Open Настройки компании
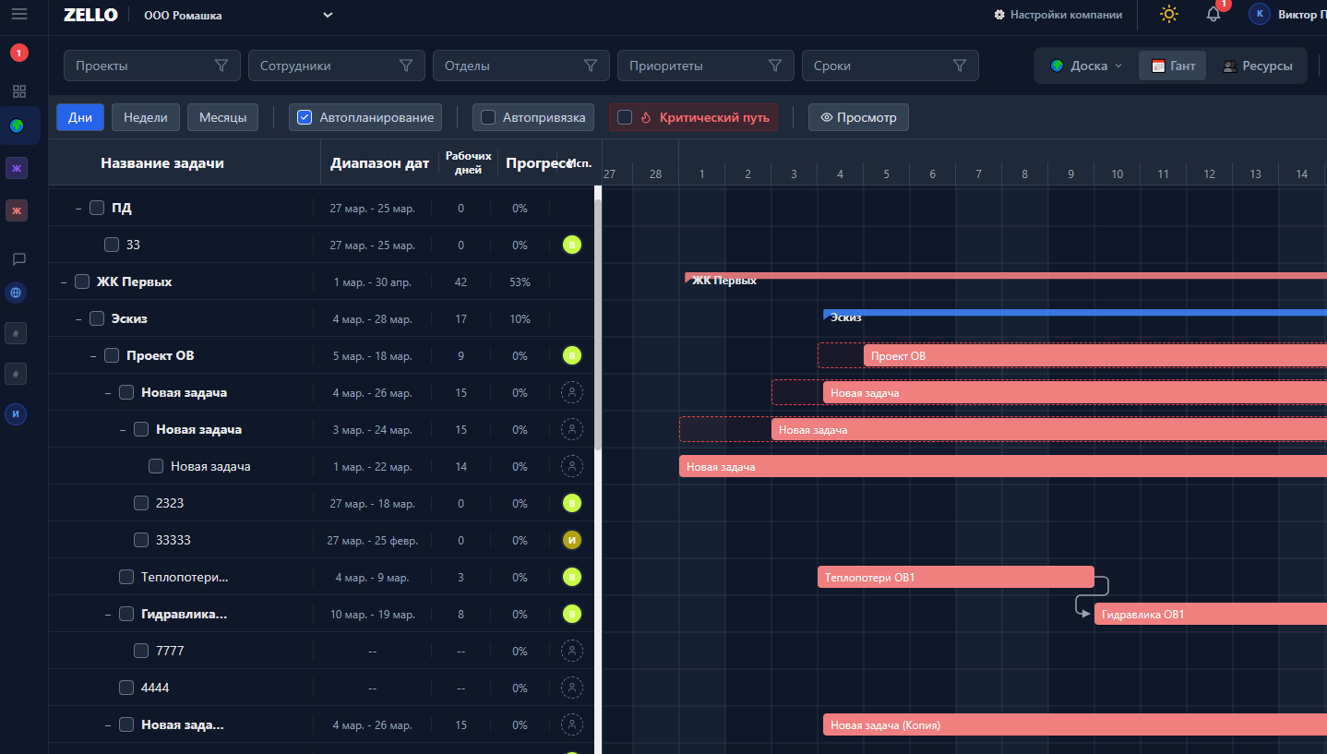Viewport: 1327px width, 754px height. click(1058, 15)
